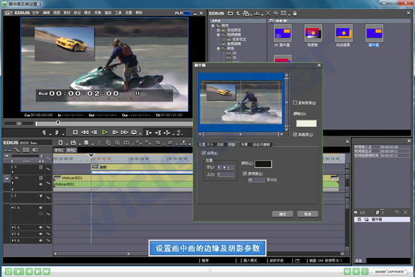415x277 pixels.
Task: Click the up-level arrow icon in effect palette toolbar
Action: click(238, 13)
